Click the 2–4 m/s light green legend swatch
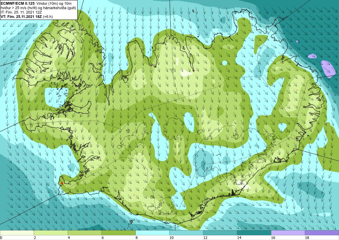 click(x=51, y=233)
